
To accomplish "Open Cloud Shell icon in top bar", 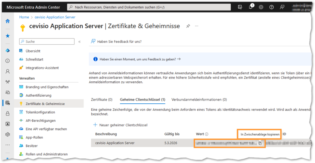I will coord(240,7).
